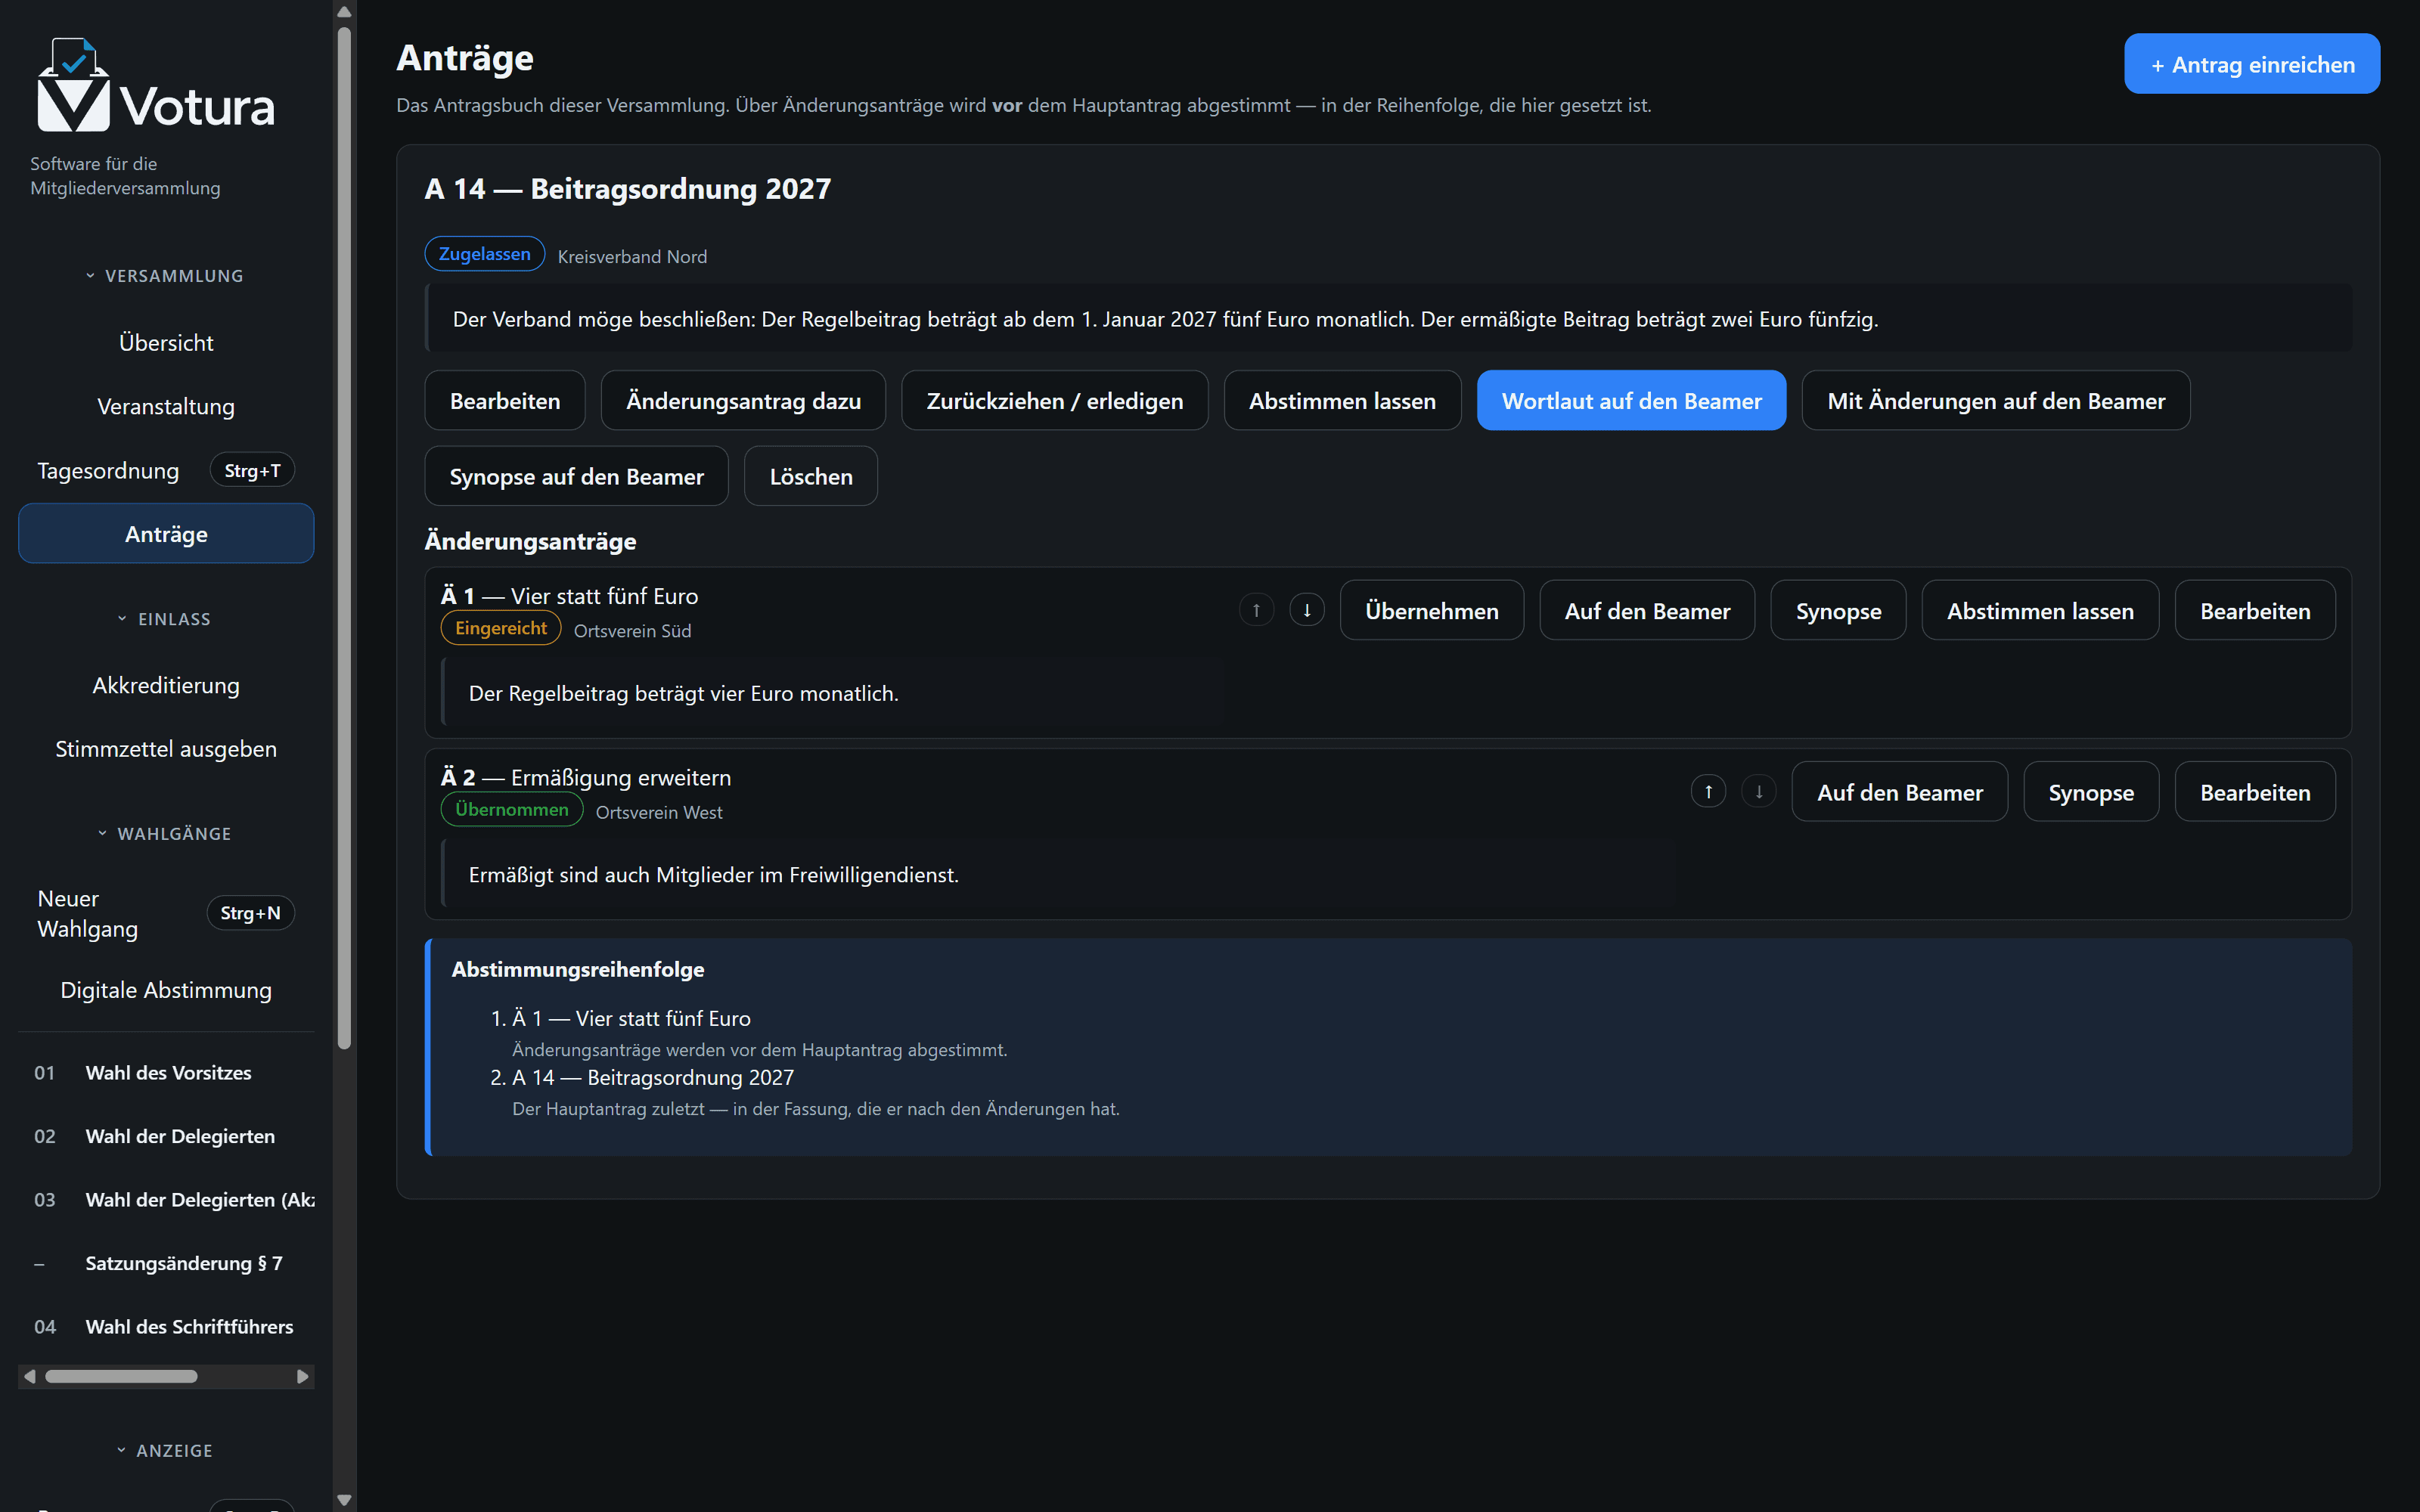This screenshot has width=2420, height=1512.
Task: Collapse the WAHLGÄNGE section
Action: 166,834
